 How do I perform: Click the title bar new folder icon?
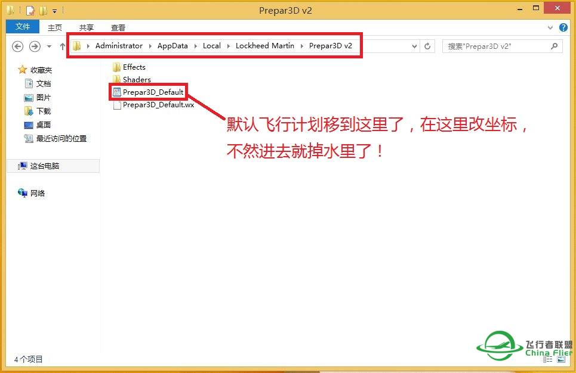44,11
